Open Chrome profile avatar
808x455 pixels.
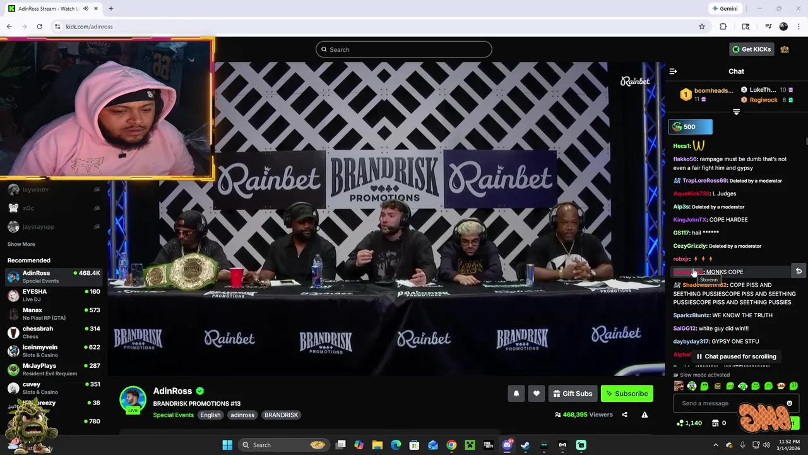[x=783, y=27]
